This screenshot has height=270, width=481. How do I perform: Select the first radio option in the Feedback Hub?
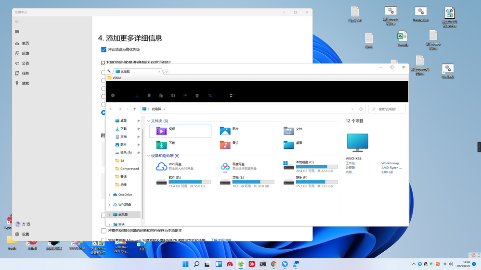point(104,73)
